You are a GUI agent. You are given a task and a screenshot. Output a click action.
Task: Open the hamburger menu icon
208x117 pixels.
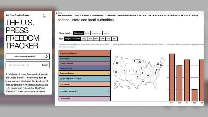coord(44,16)
